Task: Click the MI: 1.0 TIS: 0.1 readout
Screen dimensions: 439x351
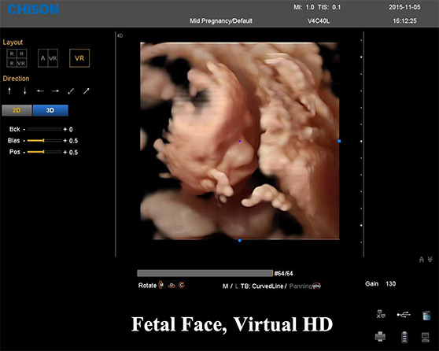Action: point(317,7)
